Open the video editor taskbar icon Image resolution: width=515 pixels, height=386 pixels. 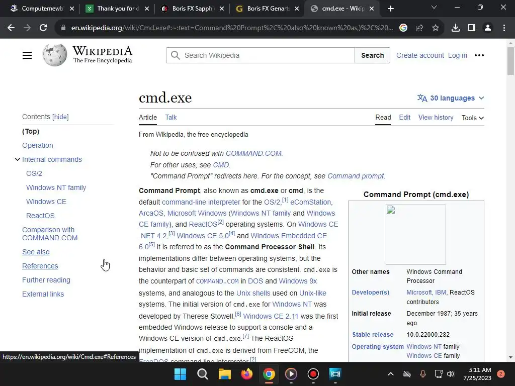tap(335, 374)
